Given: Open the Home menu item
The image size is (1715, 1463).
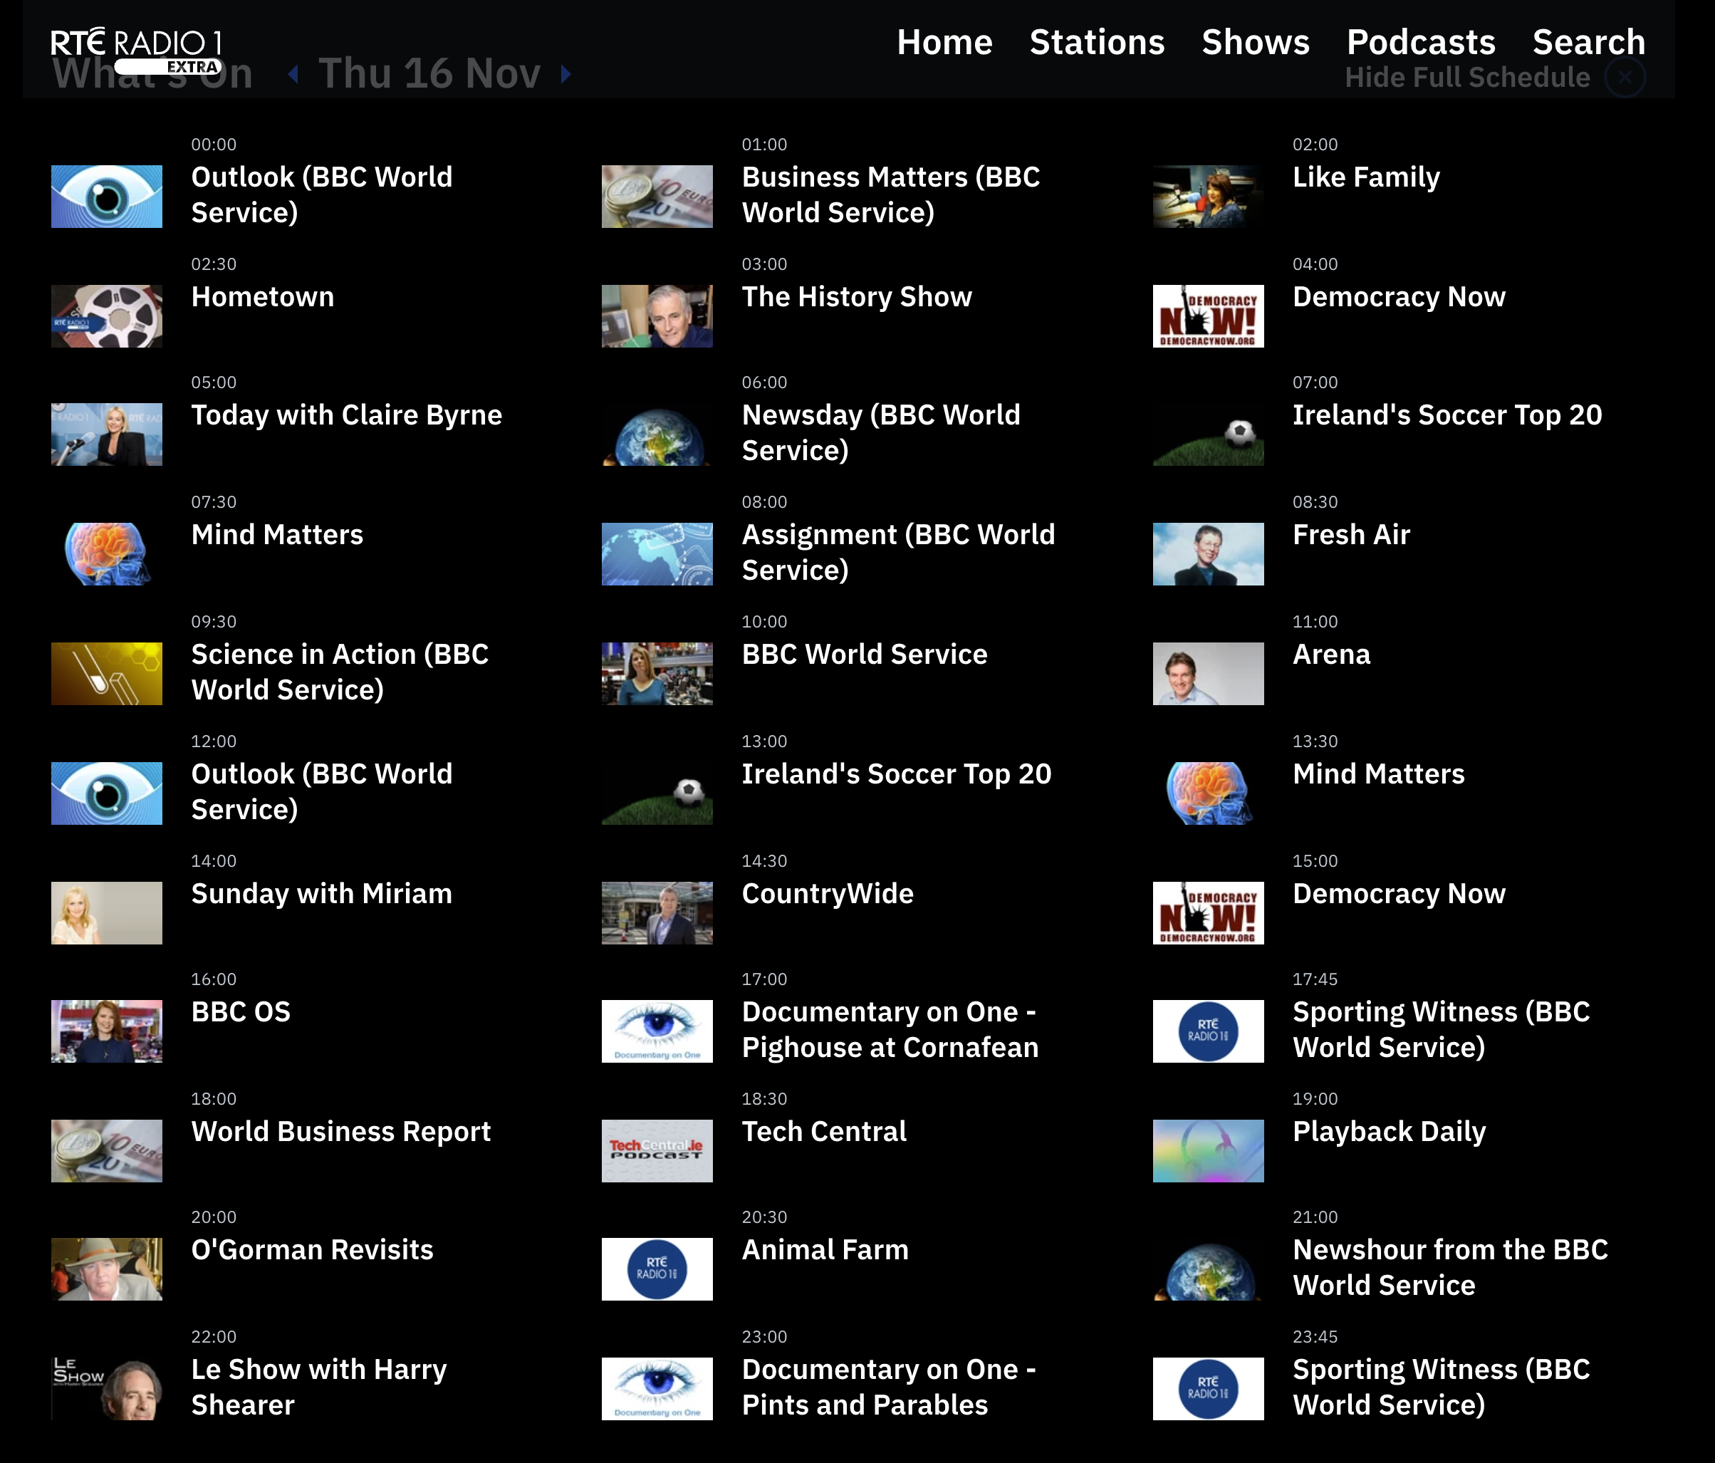Looking at the screenshot, I should tap(944, 42).
